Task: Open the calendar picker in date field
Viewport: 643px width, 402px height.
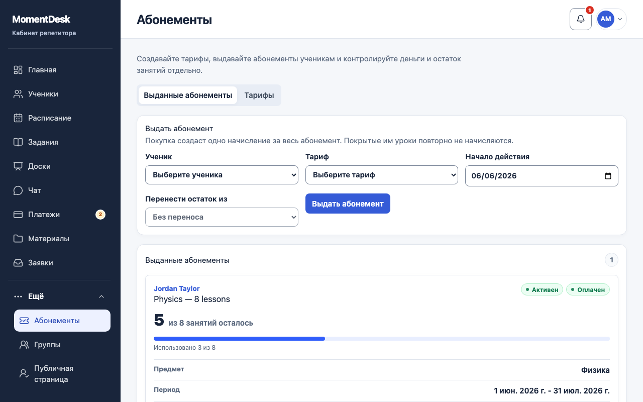Action: pyautogui.click(x=608, y=176)
